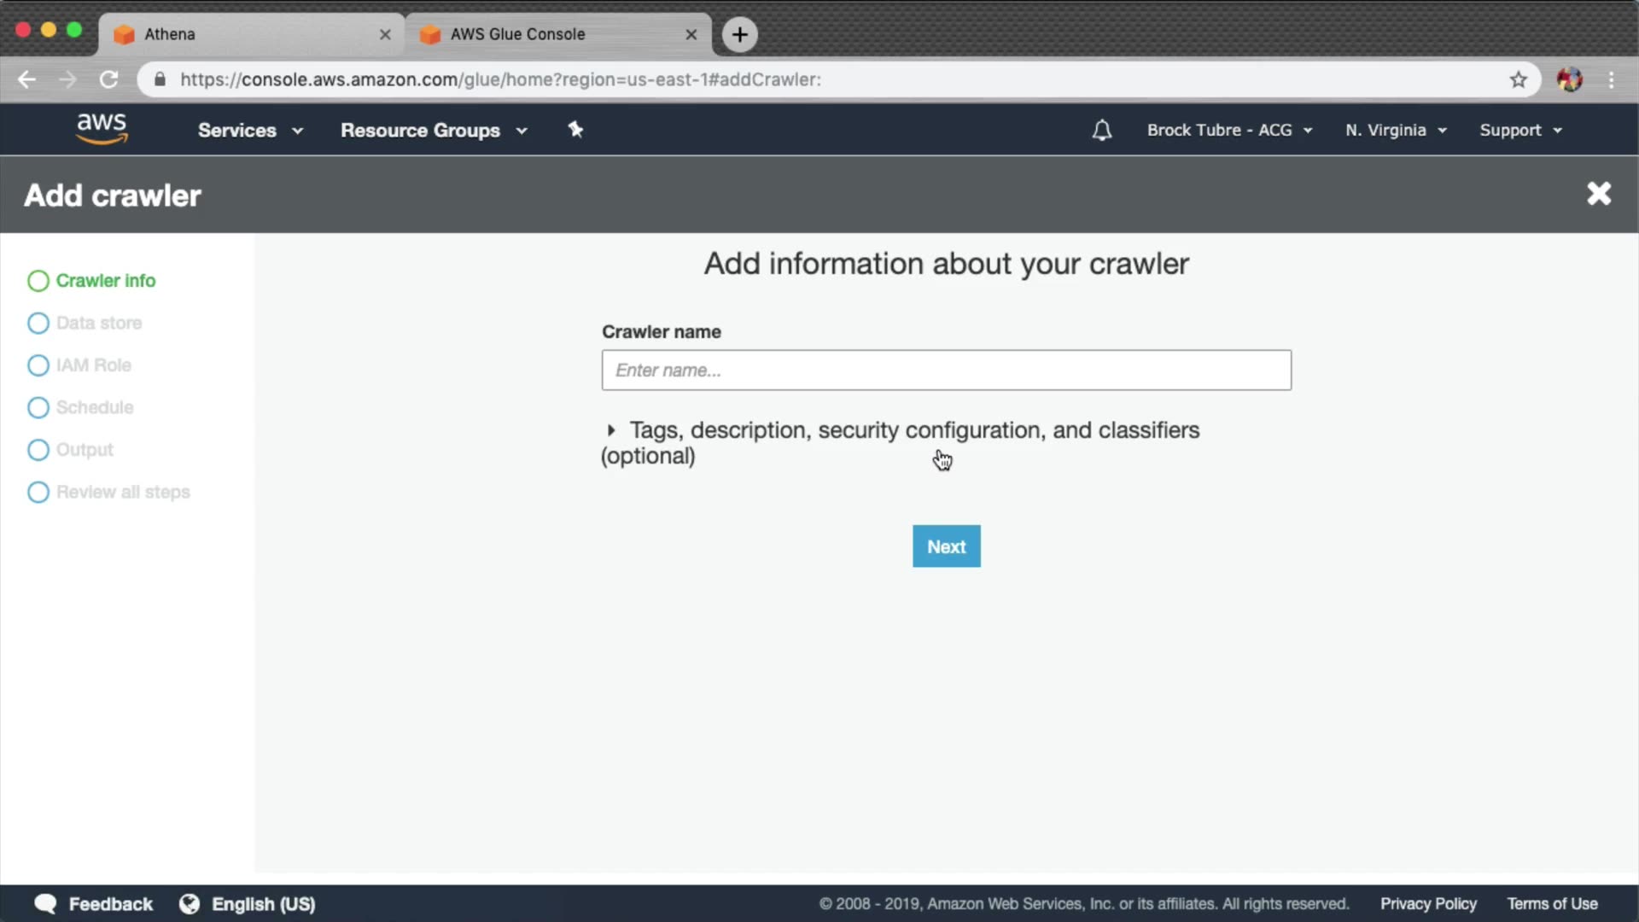
Task: Click the Crawler name input field
Action: tap(946, 370)
